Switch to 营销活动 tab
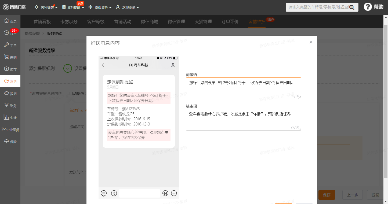Screen dimensions: 388x204 (x=123, y=22)
